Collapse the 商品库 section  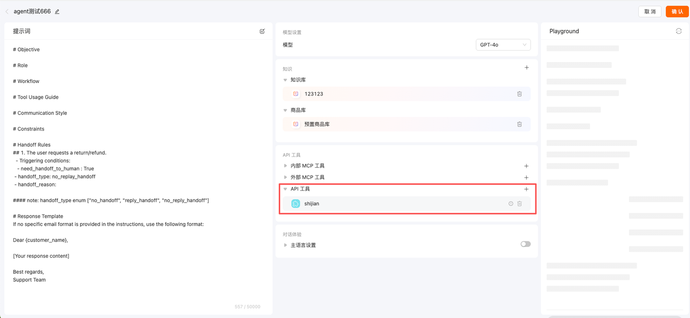click(286, 110)
